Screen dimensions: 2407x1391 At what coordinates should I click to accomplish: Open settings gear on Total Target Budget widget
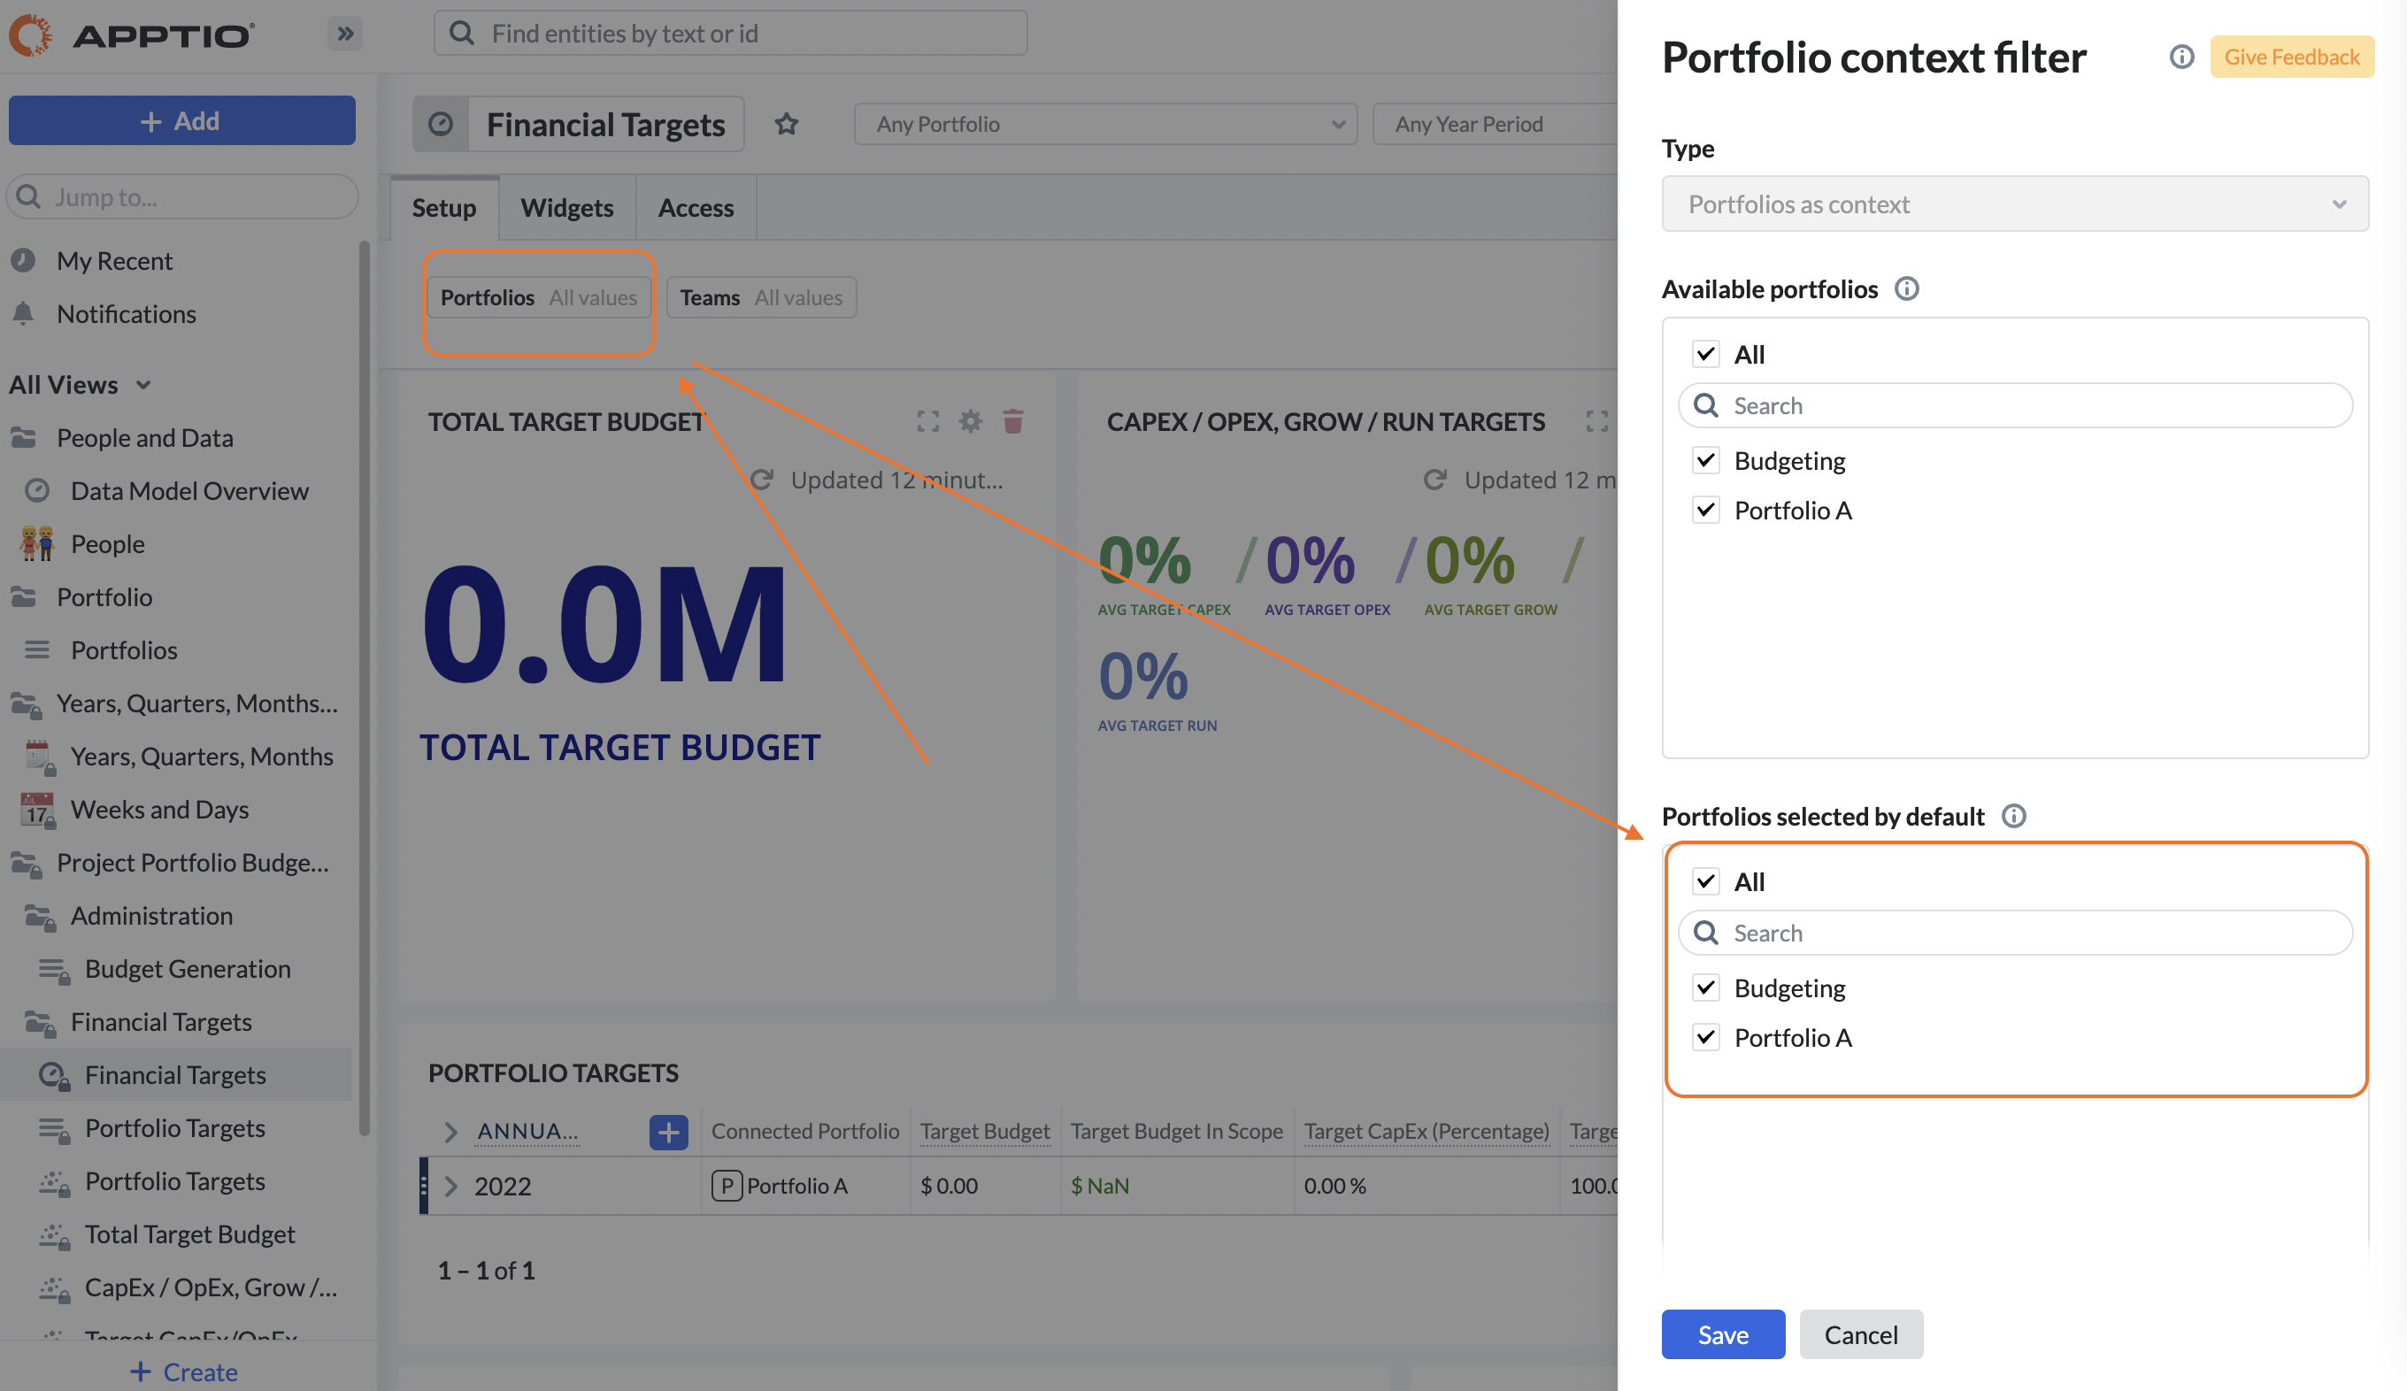[971, 420]
